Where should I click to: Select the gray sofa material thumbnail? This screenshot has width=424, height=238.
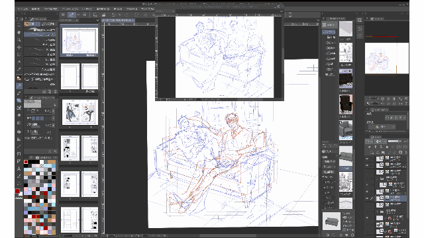pos(346,156)
